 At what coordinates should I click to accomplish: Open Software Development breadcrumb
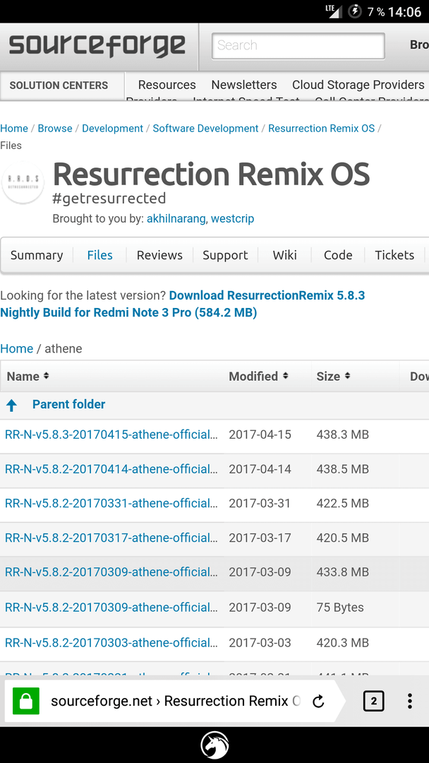click(x=205, y=129)
